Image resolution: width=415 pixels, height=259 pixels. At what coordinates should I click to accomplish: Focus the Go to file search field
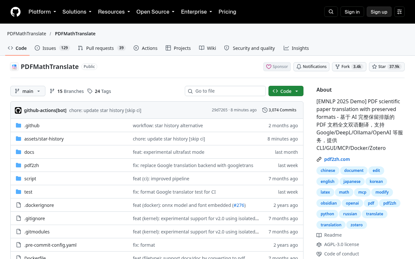tap(225, 91)
